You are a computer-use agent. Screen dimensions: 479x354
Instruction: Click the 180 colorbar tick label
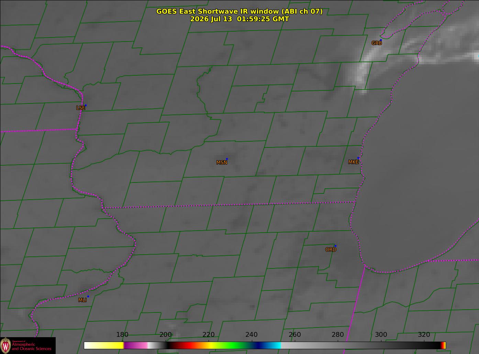(122, 335)
